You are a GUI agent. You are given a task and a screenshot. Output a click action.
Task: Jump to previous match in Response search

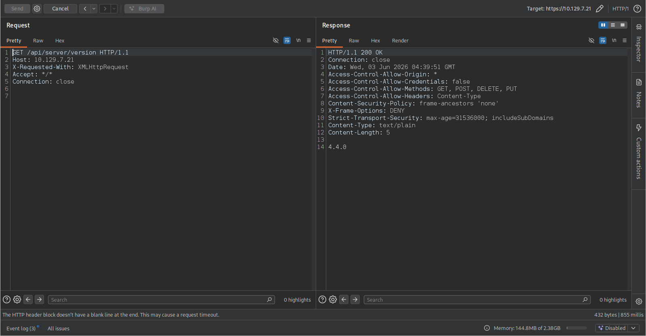(x=344, y=300)
